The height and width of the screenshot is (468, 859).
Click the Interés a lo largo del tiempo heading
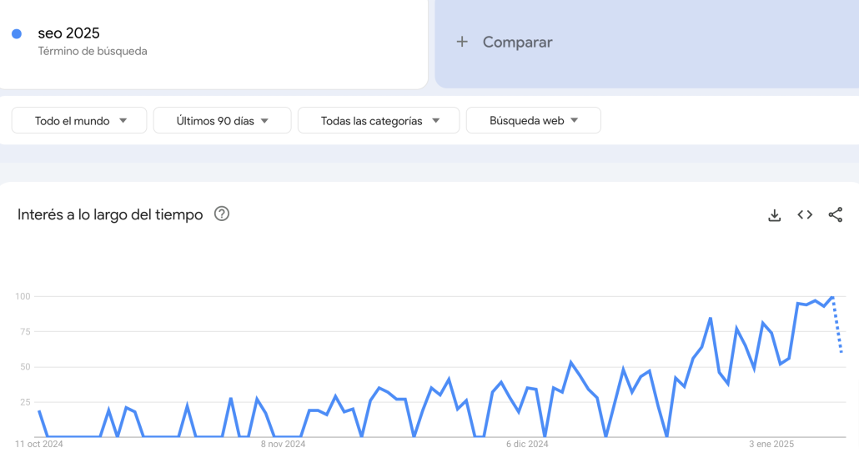pos(110,214)
